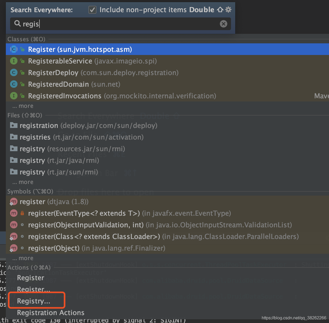Open registry (rt.jar/sun/rmi) folder

(167, 172)
